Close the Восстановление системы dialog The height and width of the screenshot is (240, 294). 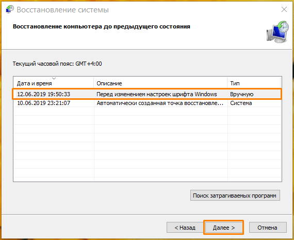(284, 9)
